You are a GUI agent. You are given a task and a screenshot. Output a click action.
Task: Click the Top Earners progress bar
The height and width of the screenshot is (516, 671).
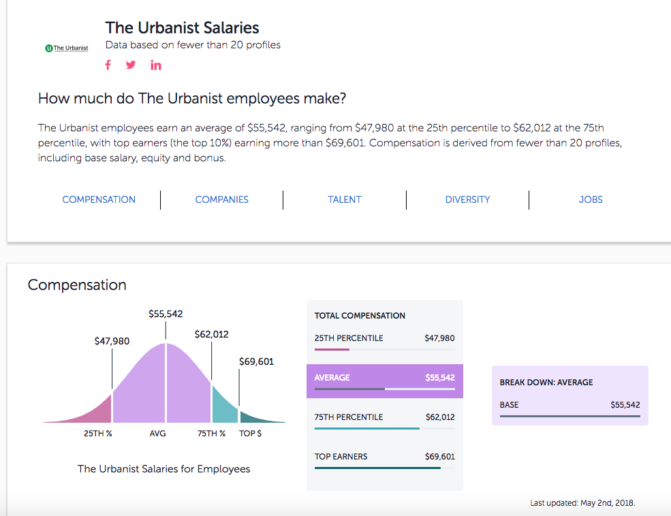coord(377,468)
